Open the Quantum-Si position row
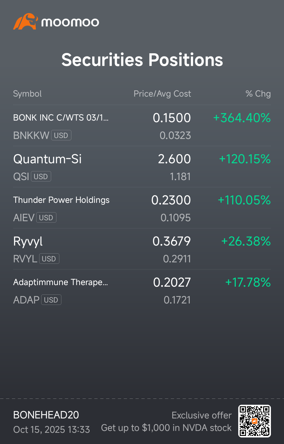 142,167
